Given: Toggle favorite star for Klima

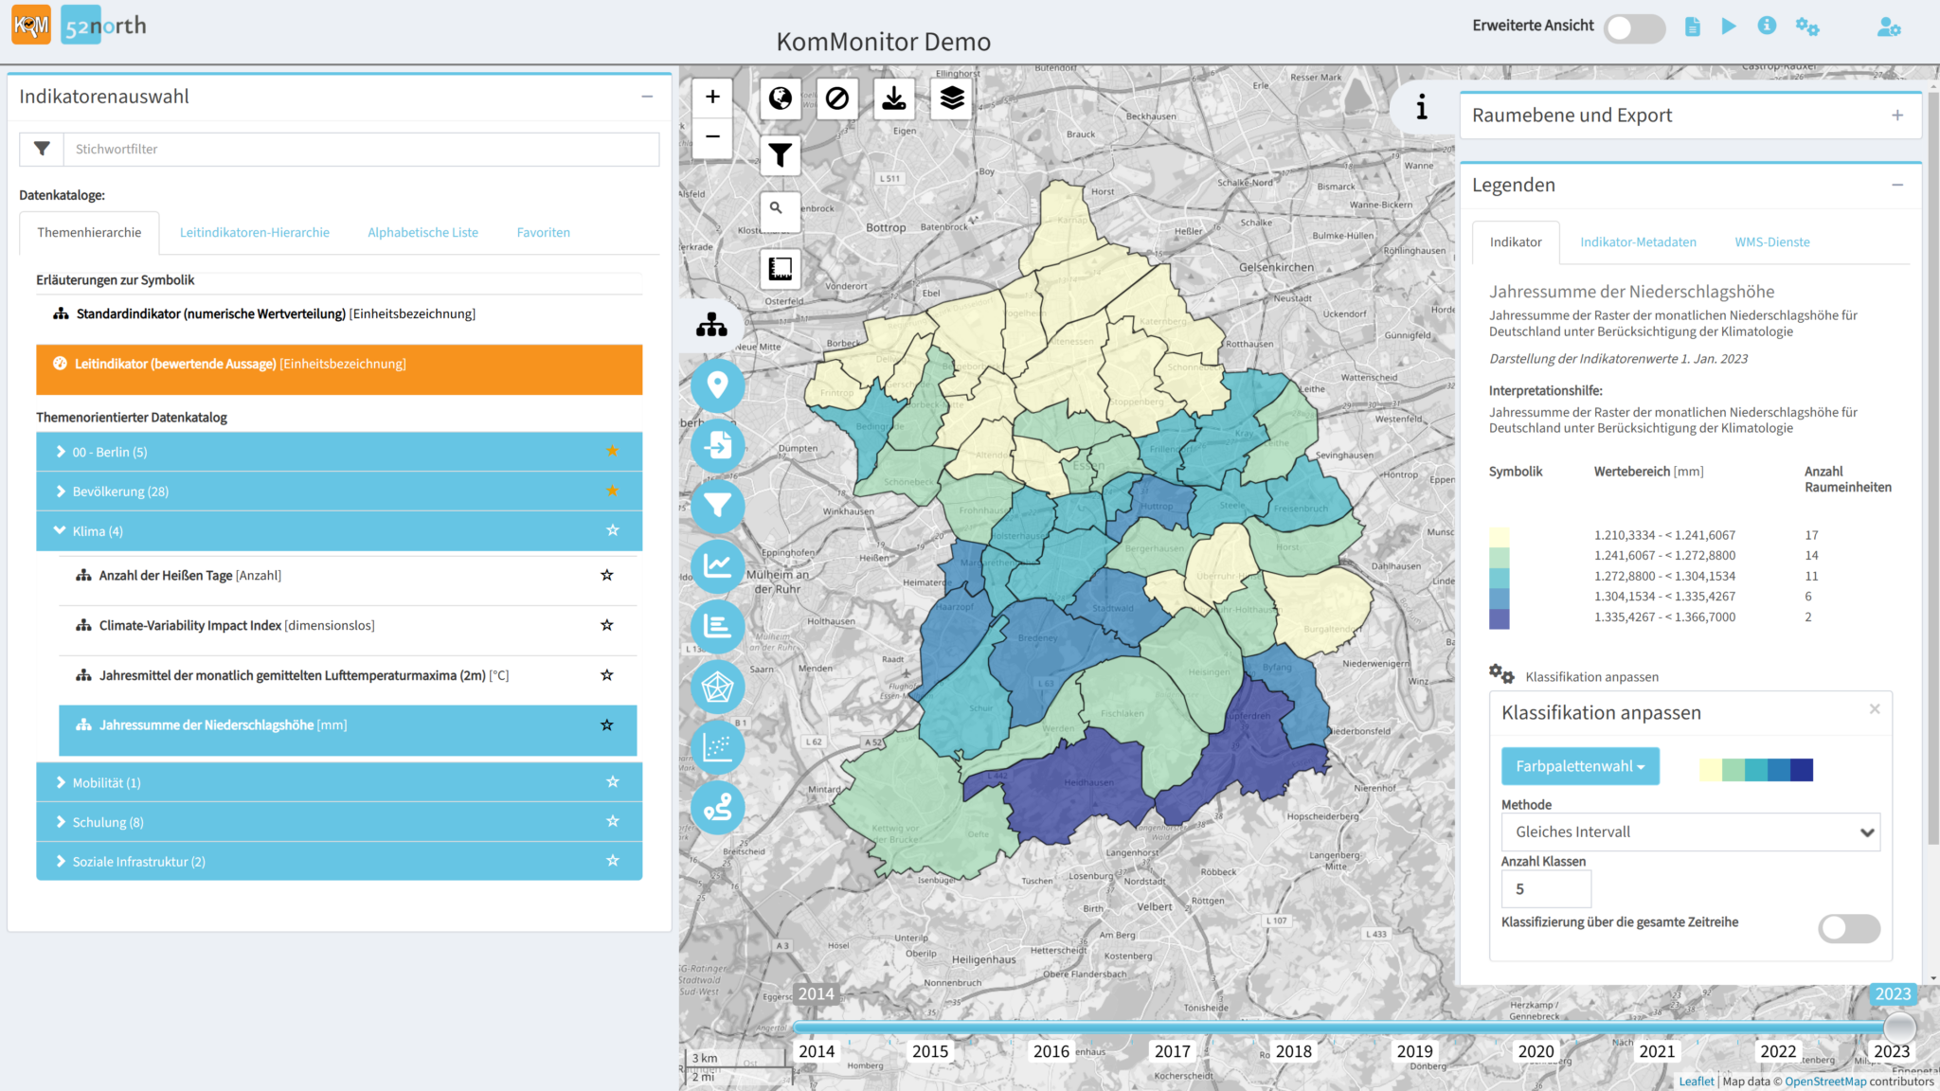Looking at the screenshot, I should pyautogui.click(x=612, y=530).
